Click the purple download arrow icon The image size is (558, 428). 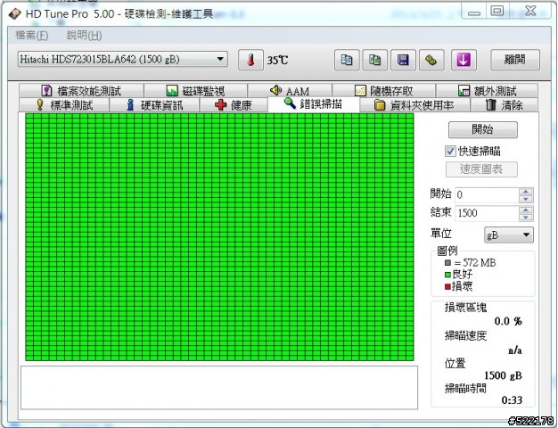tap(464, 60)
